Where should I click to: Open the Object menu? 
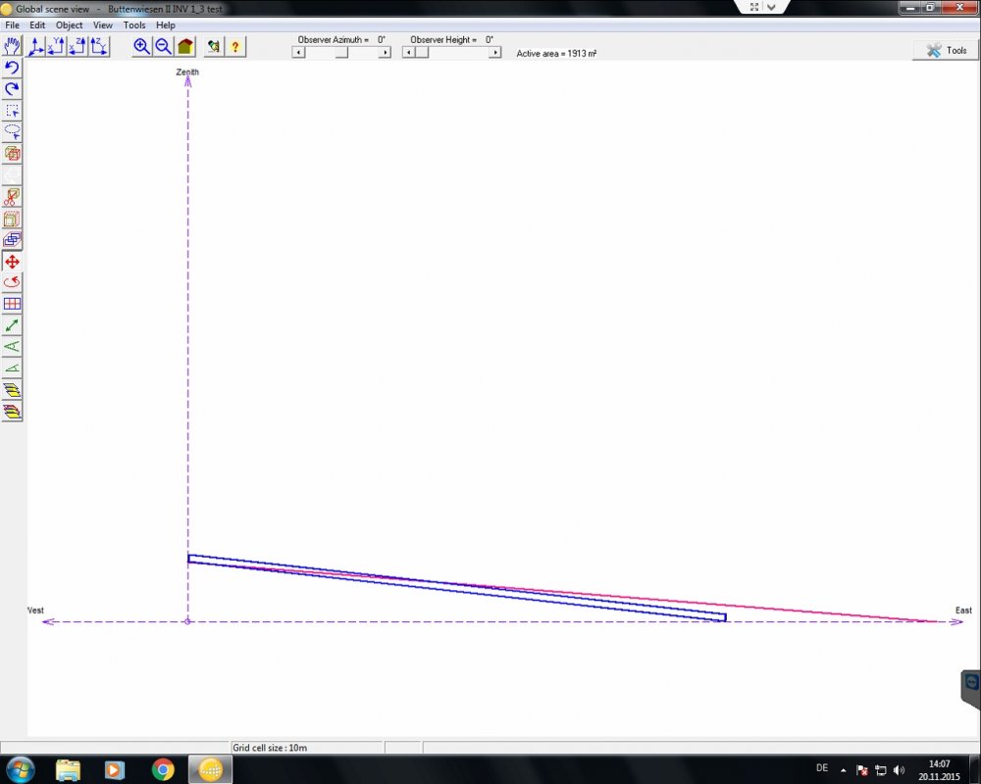point(69,25)
